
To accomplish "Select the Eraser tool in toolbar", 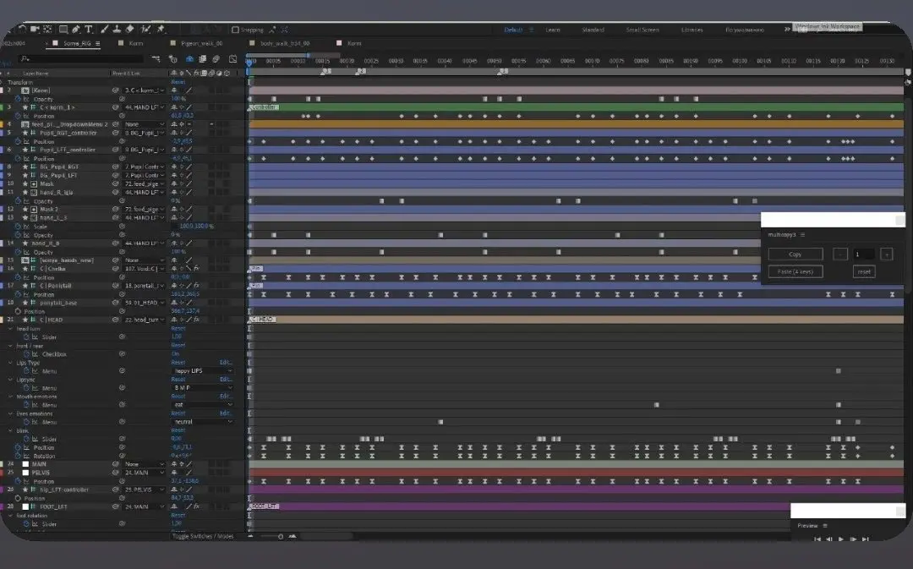I will tap(130, 30).
